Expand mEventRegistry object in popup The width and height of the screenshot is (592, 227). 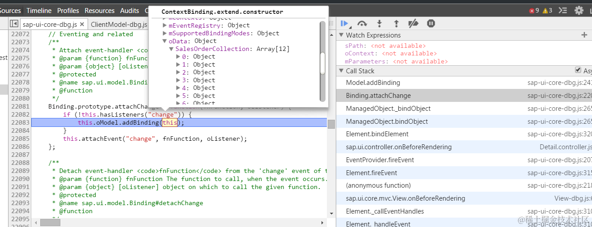coord(165,25)
